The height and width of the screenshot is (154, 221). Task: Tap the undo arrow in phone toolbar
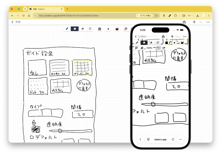158,48
